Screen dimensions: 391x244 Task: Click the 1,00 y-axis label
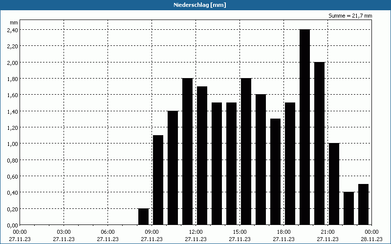pyautogui.click(x=12, y=143)
